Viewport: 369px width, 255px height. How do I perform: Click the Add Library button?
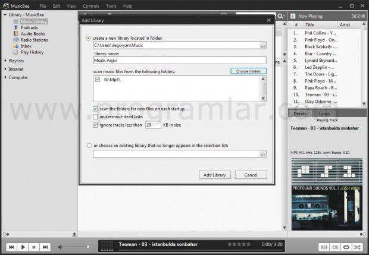214,175
